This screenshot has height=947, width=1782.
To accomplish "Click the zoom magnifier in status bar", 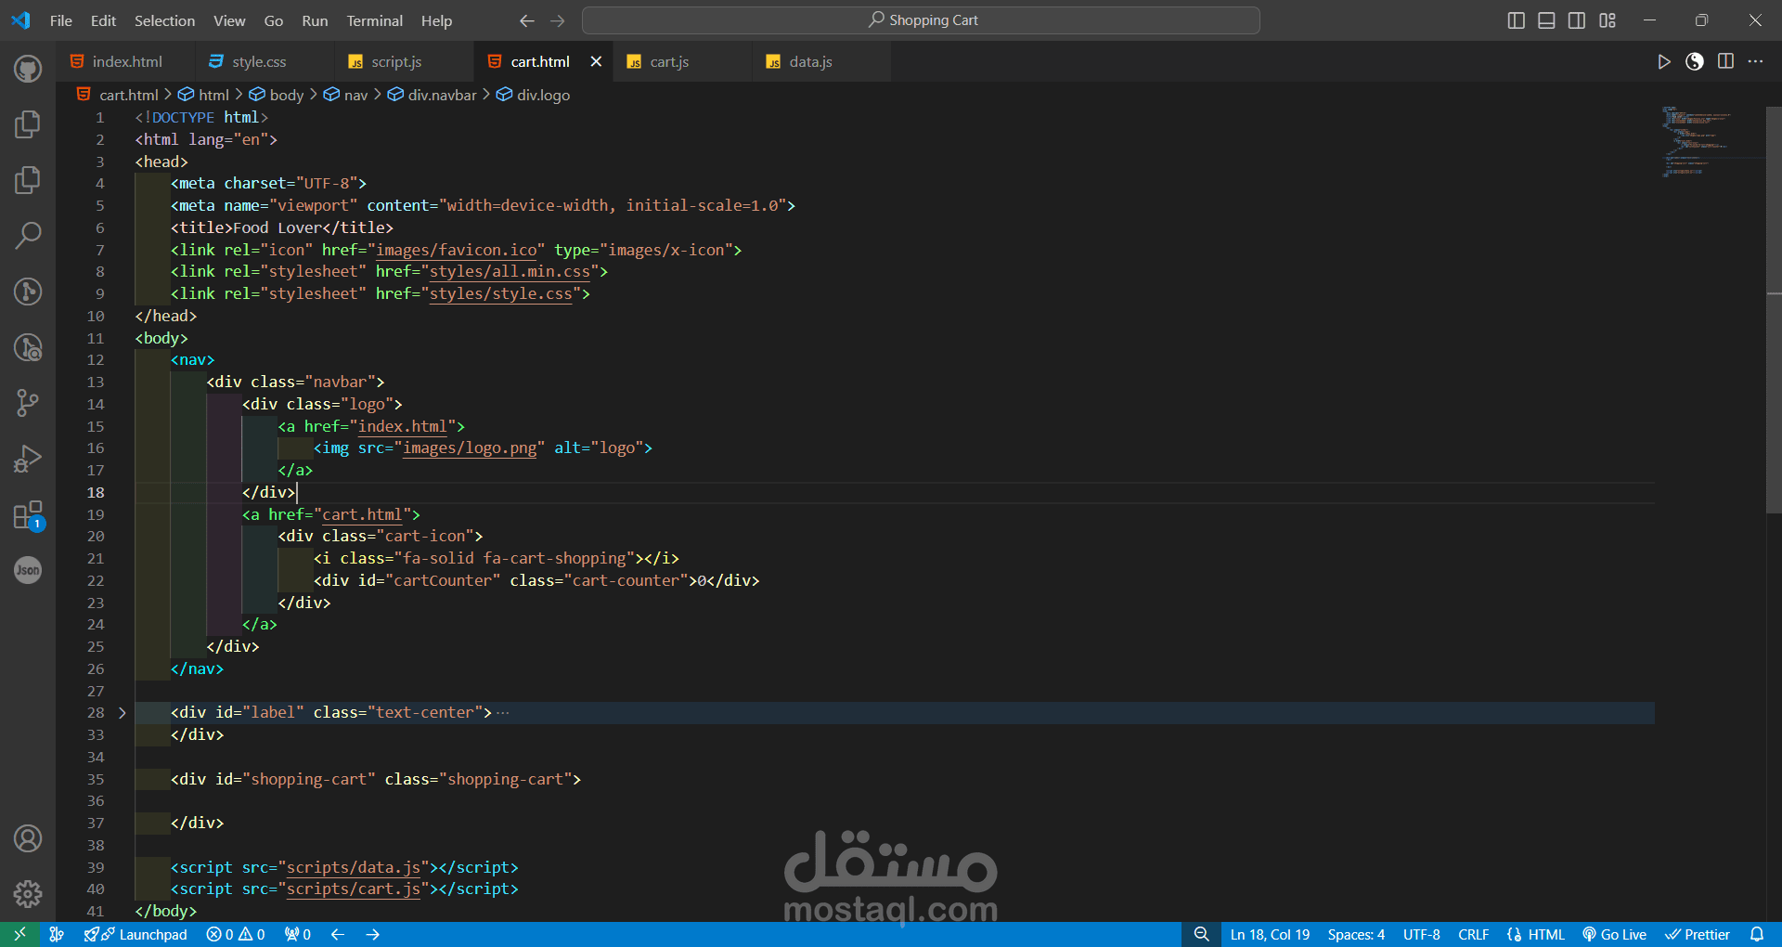I will pyautogui.click(x=1201, y=934).
